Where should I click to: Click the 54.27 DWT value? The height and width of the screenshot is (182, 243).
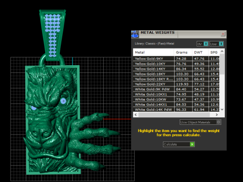(x=199, y=89)
